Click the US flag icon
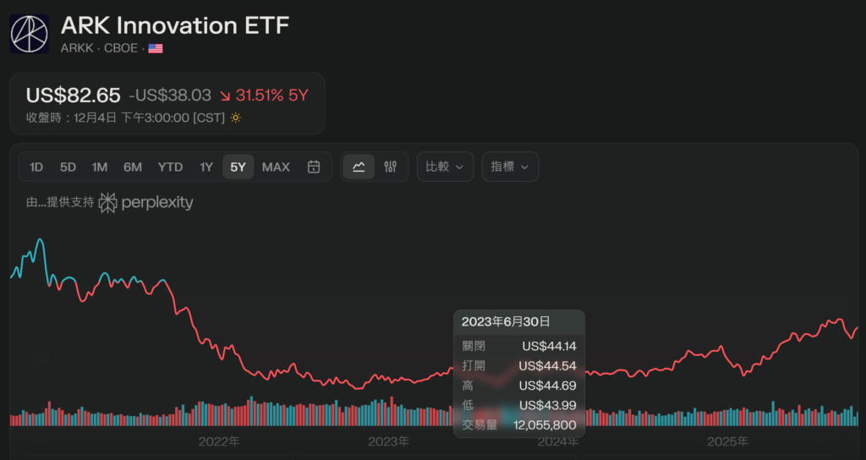This screenshot has width=866, height=460. click(156, 48)
